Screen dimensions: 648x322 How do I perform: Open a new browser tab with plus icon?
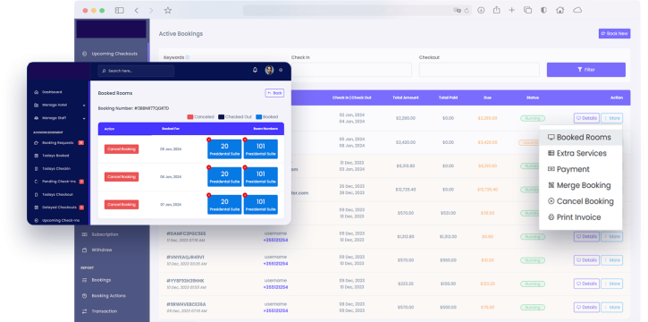(511, 11)
